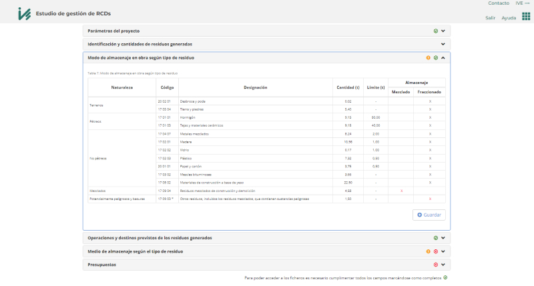This screenshot has width=534, height=286.
Task: Click the Designación column header
Action: (x=256, y=87)
